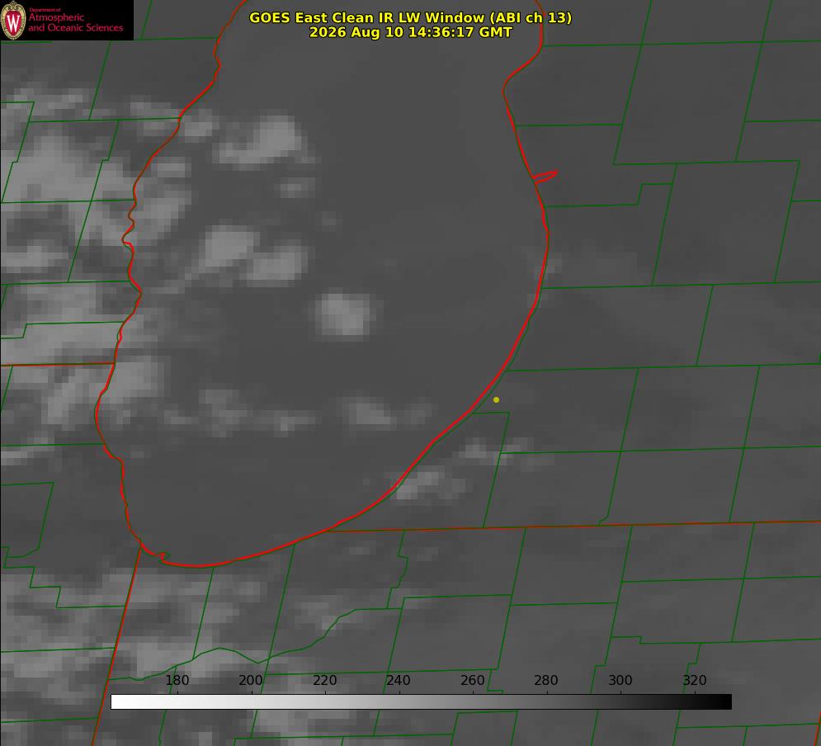
Task: Click the 280 colorbar label
Action: coord(546,680)
